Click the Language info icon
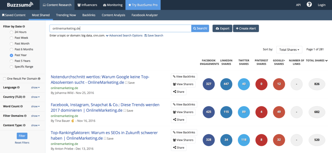Image resolution: width=332 pixels, height=153 pixels. [18, 87]
